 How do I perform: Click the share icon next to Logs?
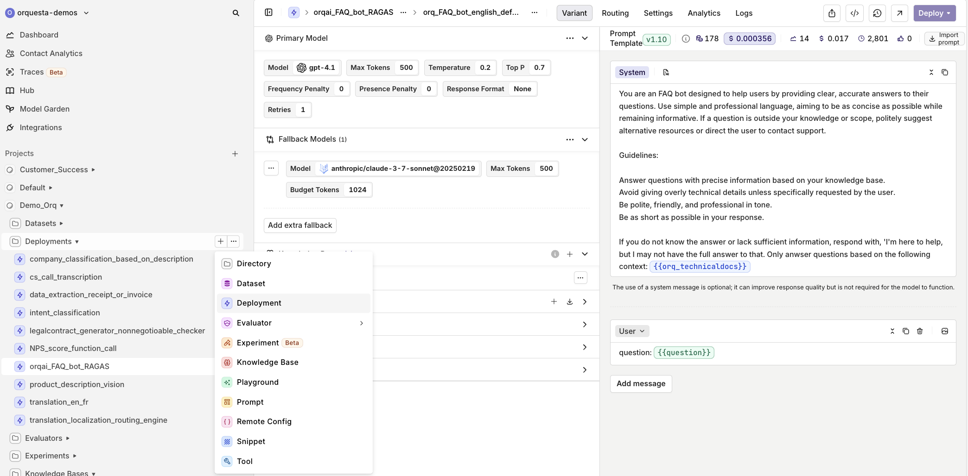pos(832,13)
